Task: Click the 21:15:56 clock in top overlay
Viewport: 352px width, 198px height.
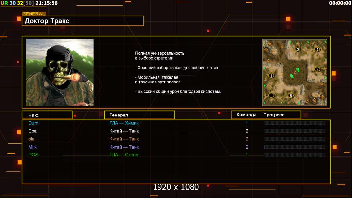Action: 46,3
